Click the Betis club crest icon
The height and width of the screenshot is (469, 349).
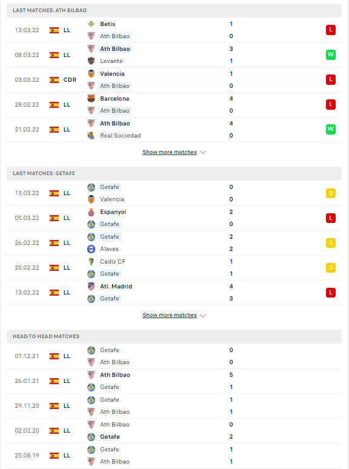[91, 24]
